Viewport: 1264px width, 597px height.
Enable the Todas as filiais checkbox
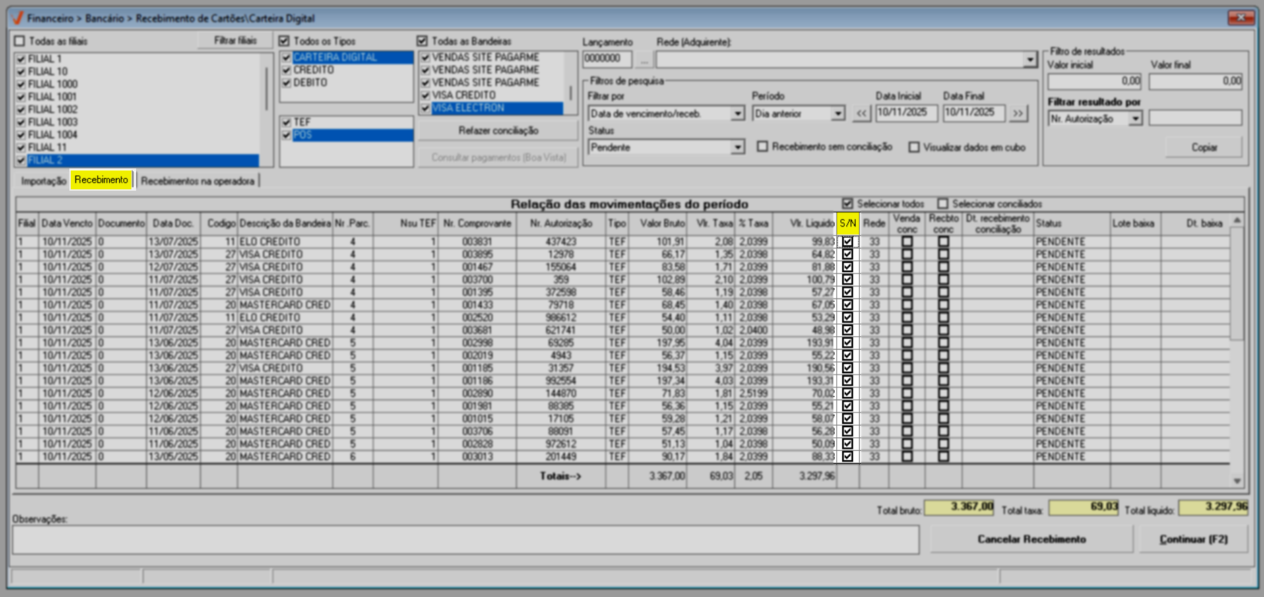click(20, 41)
